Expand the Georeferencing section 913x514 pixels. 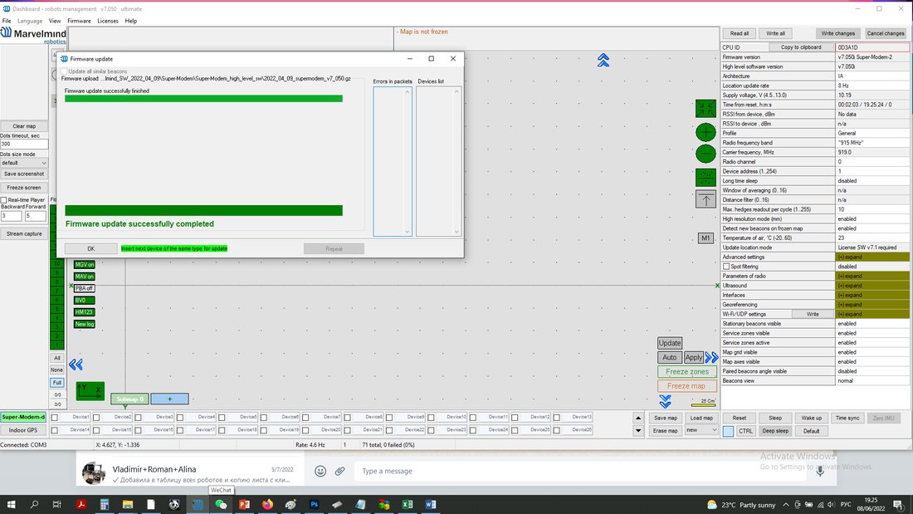click(871, 305)
